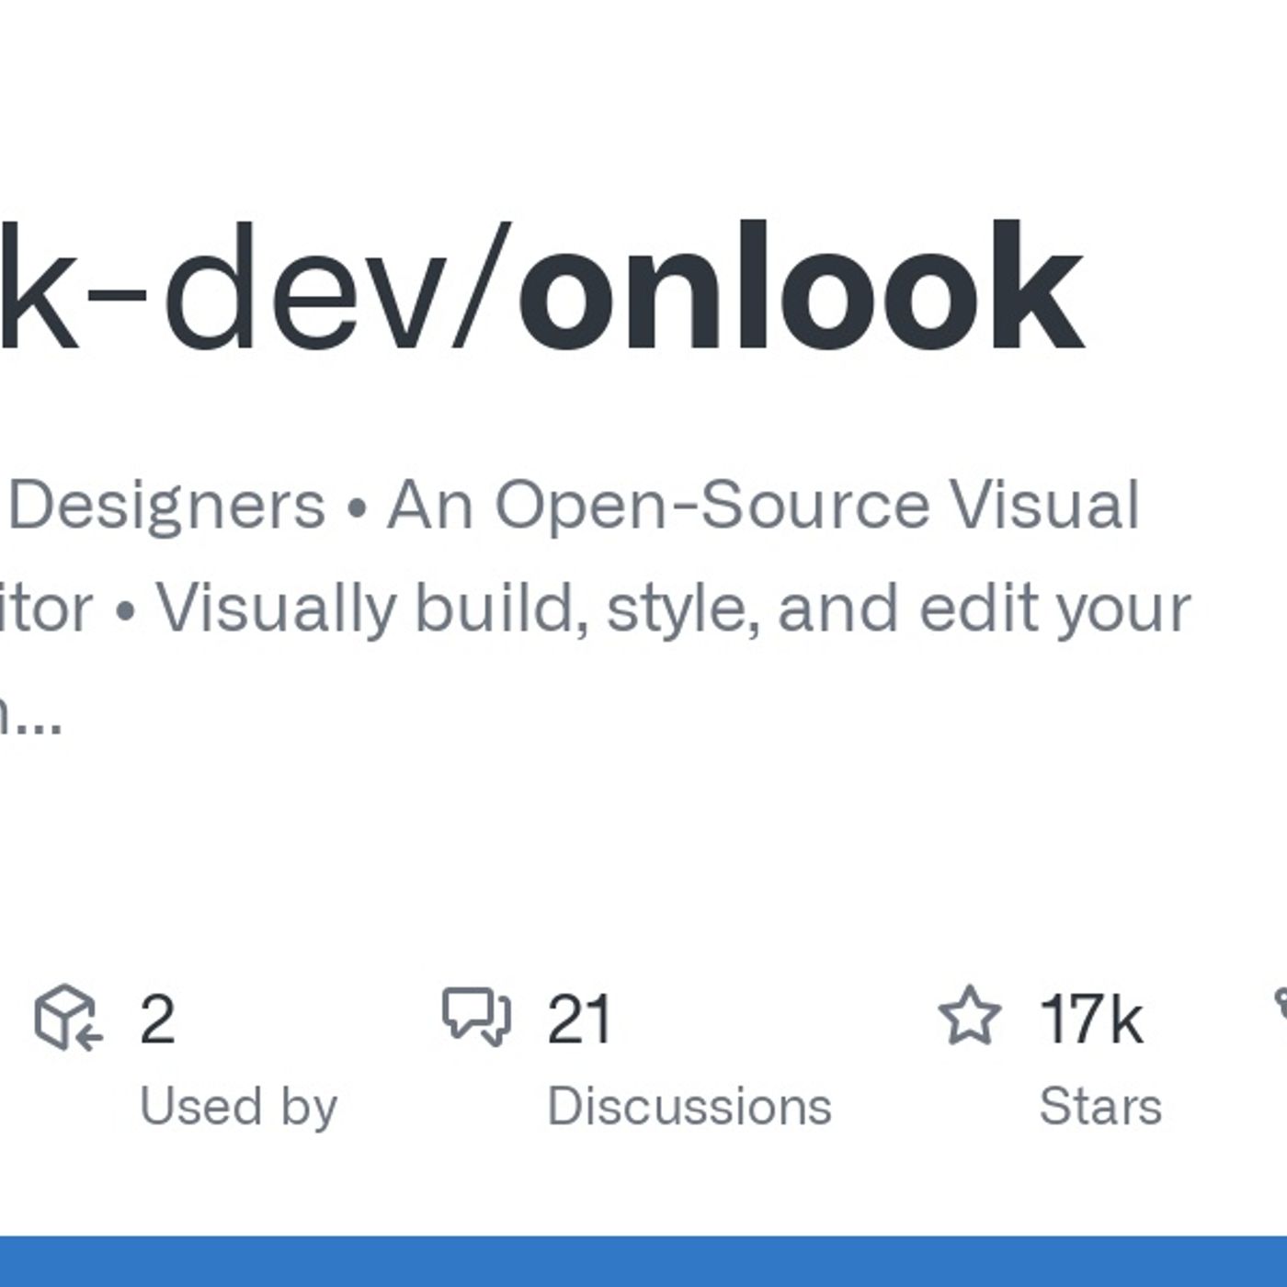Click the Used by package icon
This screenshot has width=1287, height=1287.
68,1017
